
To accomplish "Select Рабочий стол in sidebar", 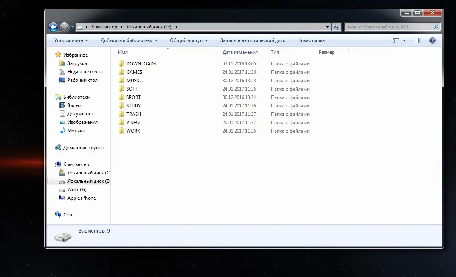I will click(x=82, y=80).
